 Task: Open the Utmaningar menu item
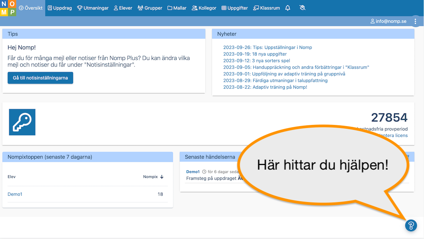[93, 8]
